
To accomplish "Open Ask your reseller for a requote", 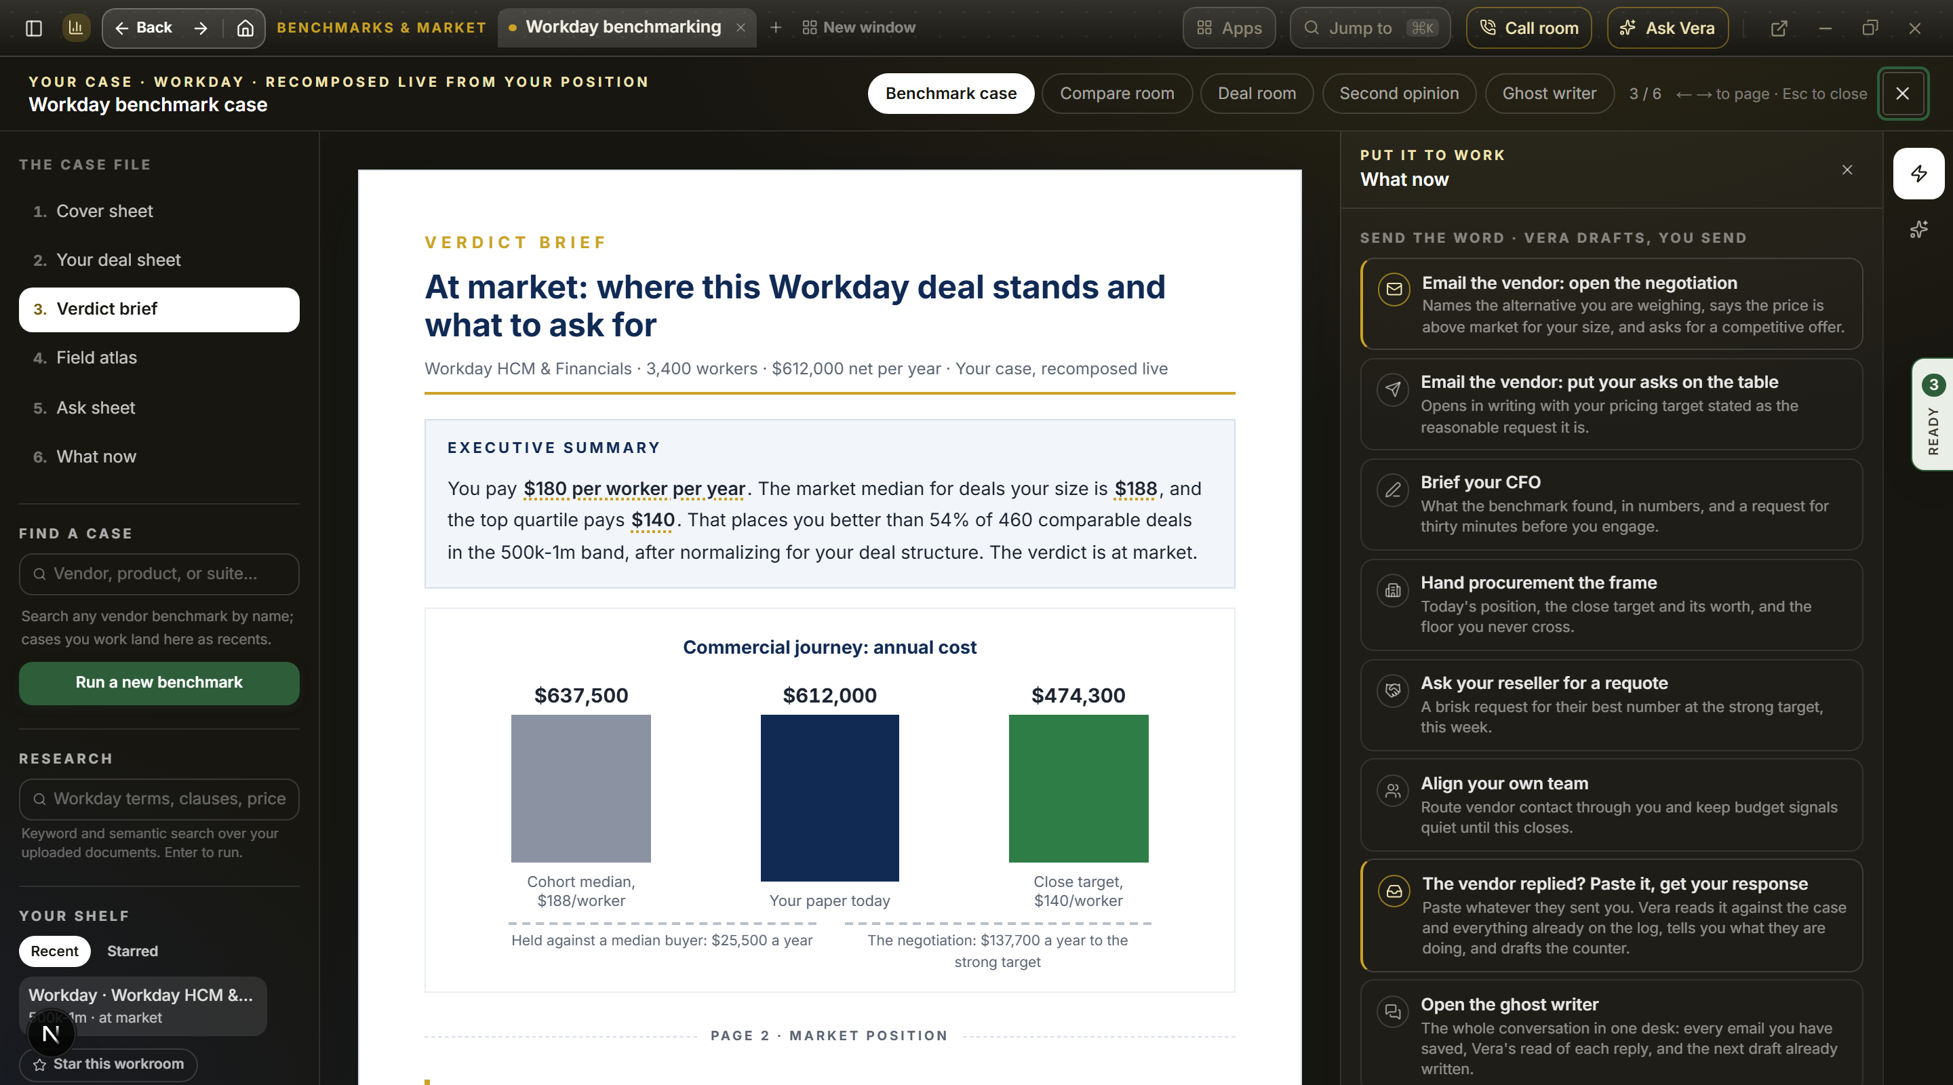I will 1612,705.
